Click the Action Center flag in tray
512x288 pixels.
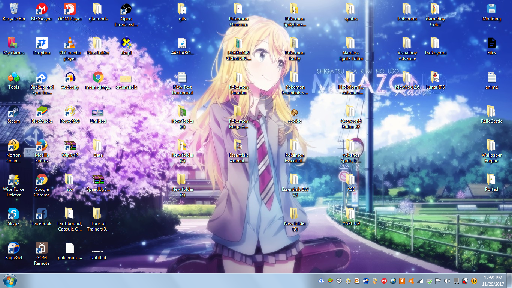[438, 280]
